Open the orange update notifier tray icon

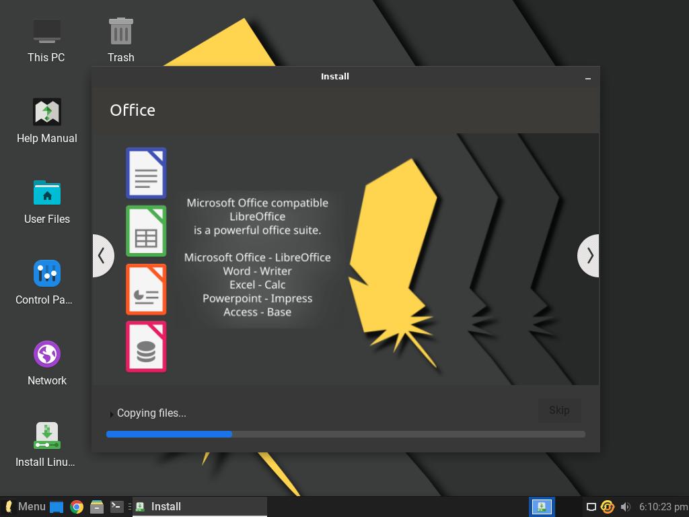(608, 507)
